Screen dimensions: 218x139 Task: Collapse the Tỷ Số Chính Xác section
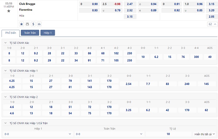point(5,43)
